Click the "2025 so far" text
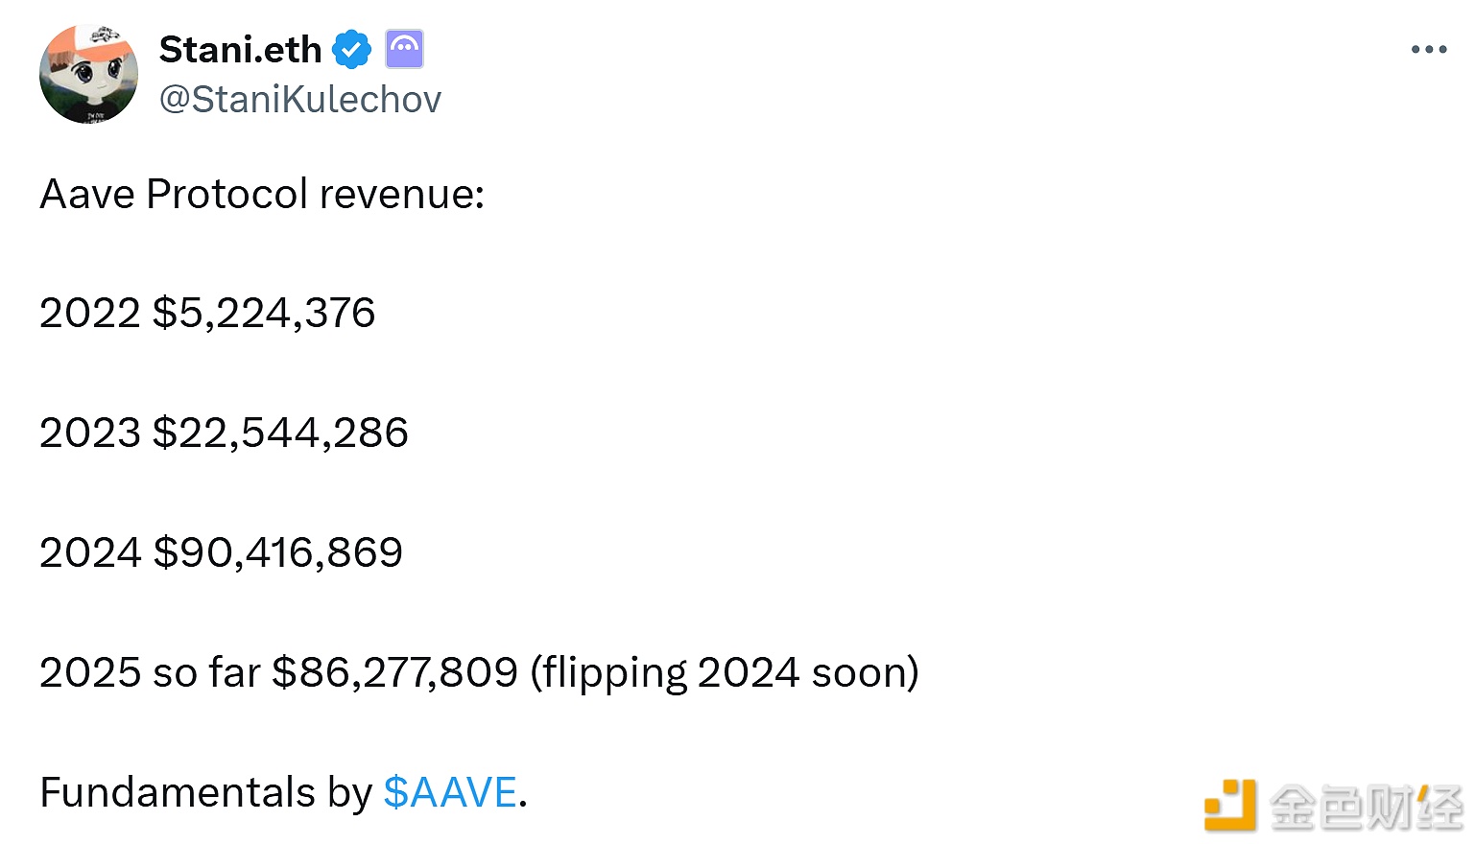Viewport: 1476px width, 844px height. coord(150,673)
